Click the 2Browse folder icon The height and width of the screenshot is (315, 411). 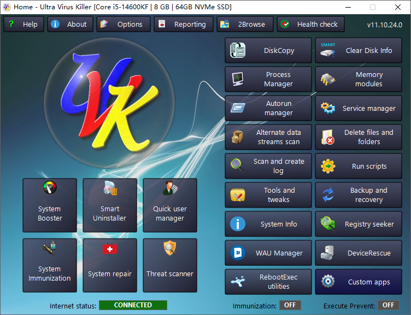point(225,24)
